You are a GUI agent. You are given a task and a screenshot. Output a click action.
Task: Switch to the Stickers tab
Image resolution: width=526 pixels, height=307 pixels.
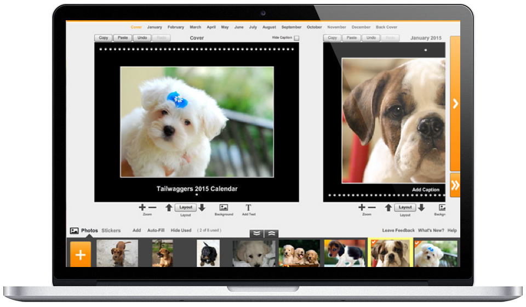pyautogui.click(x=111, y=230)
